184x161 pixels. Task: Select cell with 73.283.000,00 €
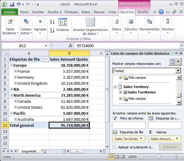click(69, 95)
